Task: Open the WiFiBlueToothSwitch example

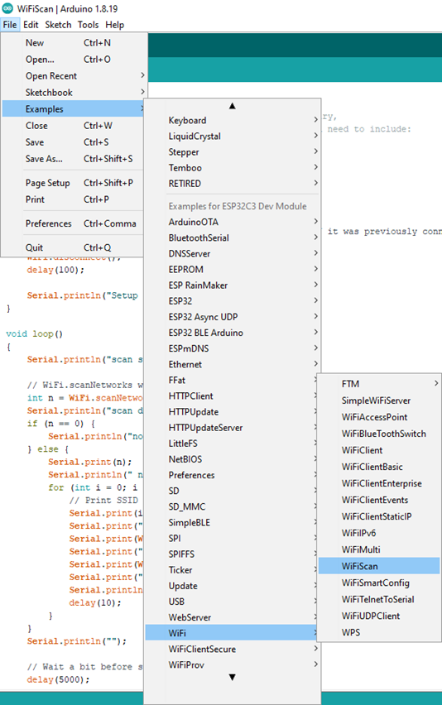Action: 379,434
